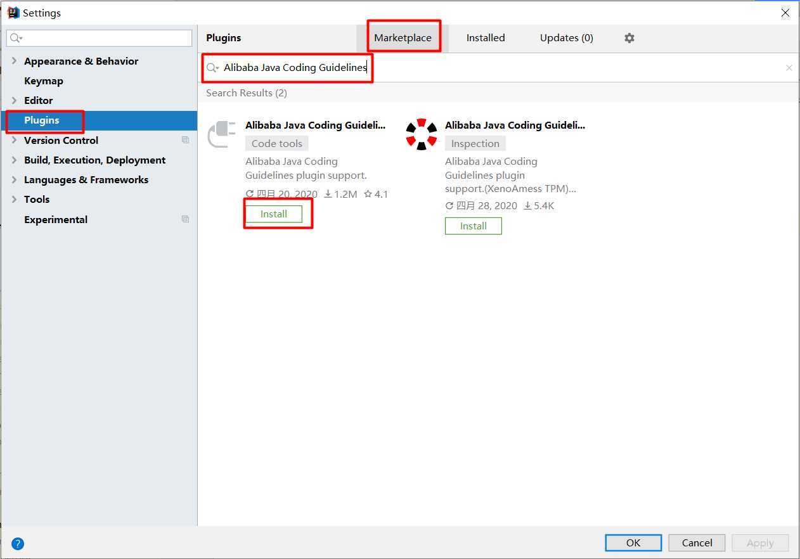Viewport: 800px width, 559px height.
Task: Open the first Alibaba Java Coding Guidelines title
Action: (315, 125)
